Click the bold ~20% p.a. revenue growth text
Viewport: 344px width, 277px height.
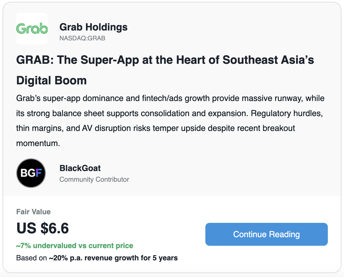coord(113,258)
